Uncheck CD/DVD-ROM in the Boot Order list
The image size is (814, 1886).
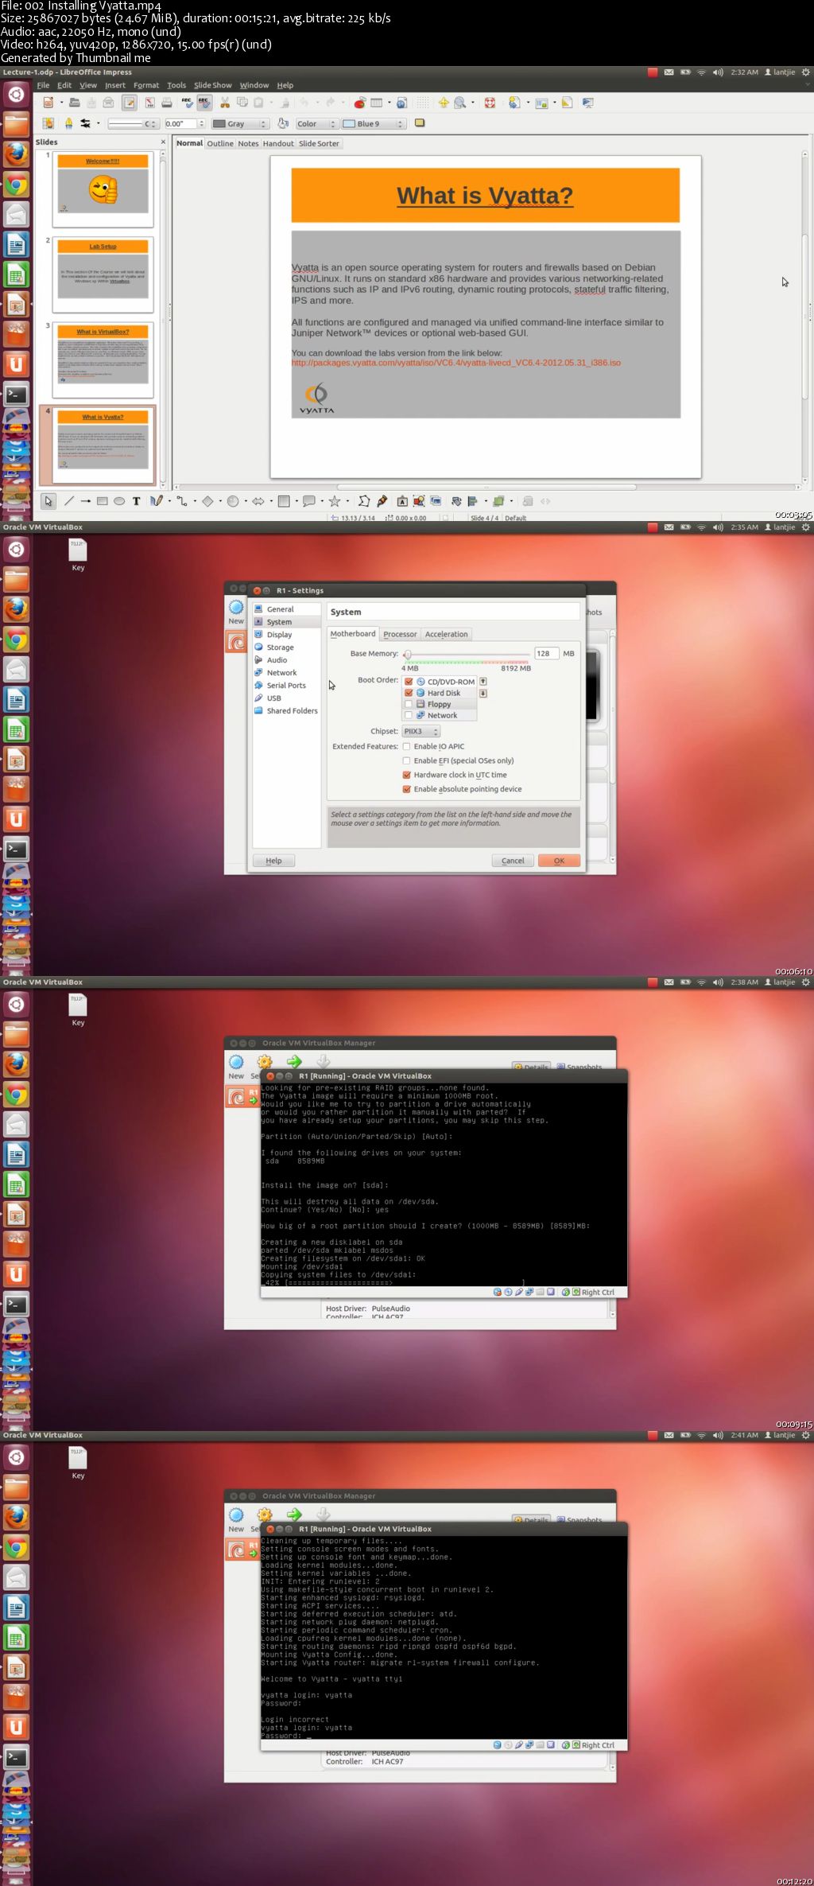click(x=409, y=682)
